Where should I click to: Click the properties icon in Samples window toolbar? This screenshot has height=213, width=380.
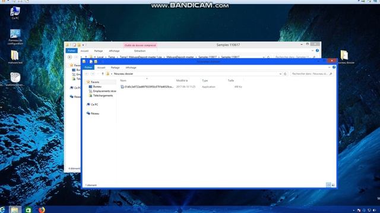click(74, 45)
